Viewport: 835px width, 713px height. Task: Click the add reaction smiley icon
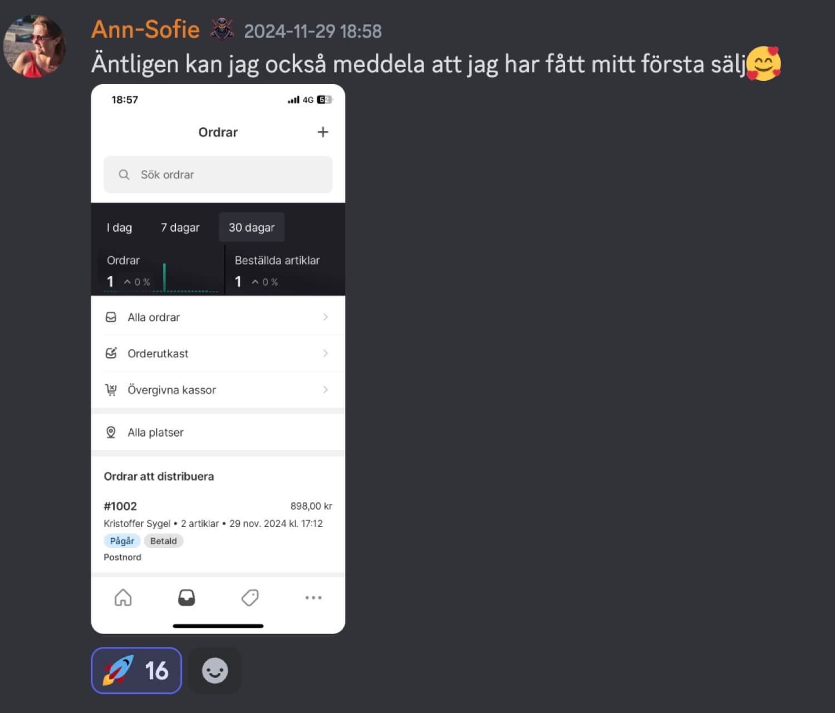215,671
